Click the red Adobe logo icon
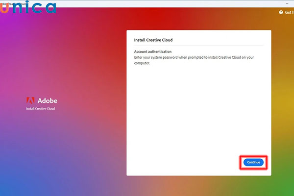The width and height of the screenshot is (294, 196). click(29, 100)
